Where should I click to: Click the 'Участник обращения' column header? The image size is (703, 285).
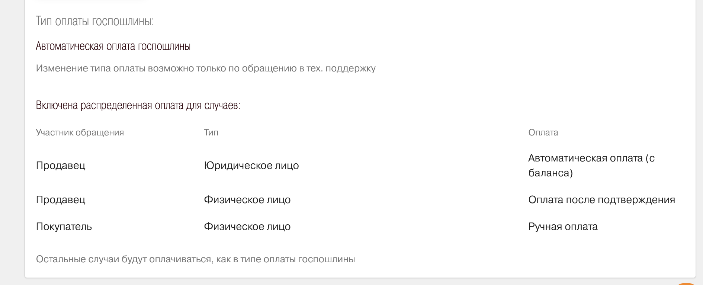coord(80,132)
